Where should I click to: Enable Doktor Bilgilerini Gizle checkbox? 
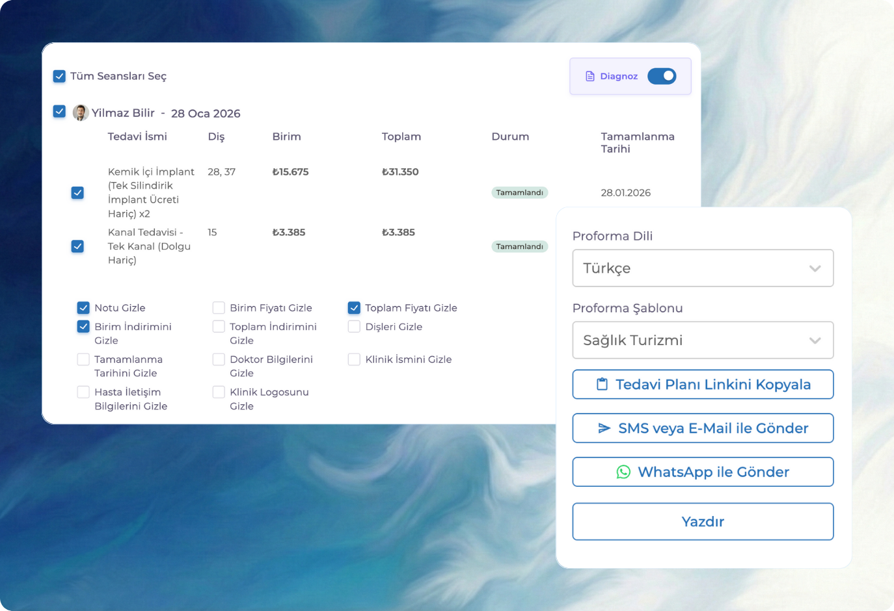point(219,359)
